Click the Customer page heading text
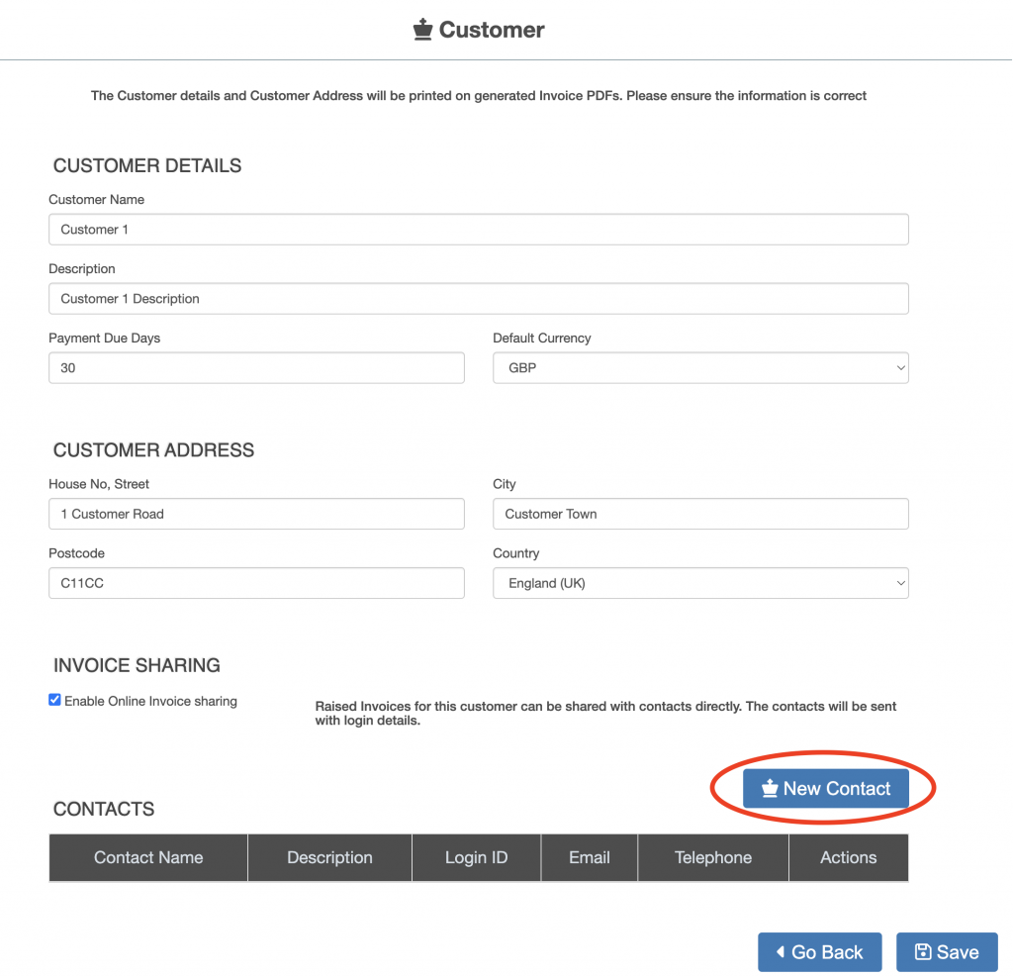Viewport: 1013px width, 977px height. point(492,31)
